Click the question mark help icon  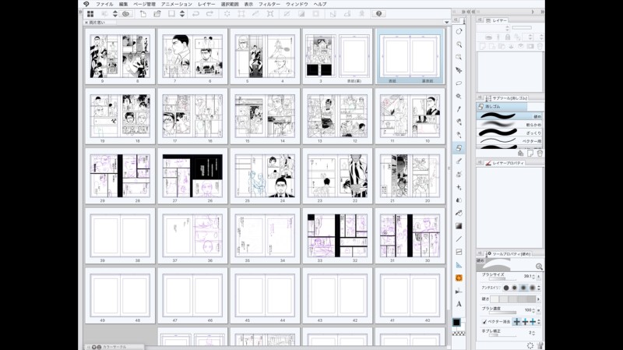378,13
